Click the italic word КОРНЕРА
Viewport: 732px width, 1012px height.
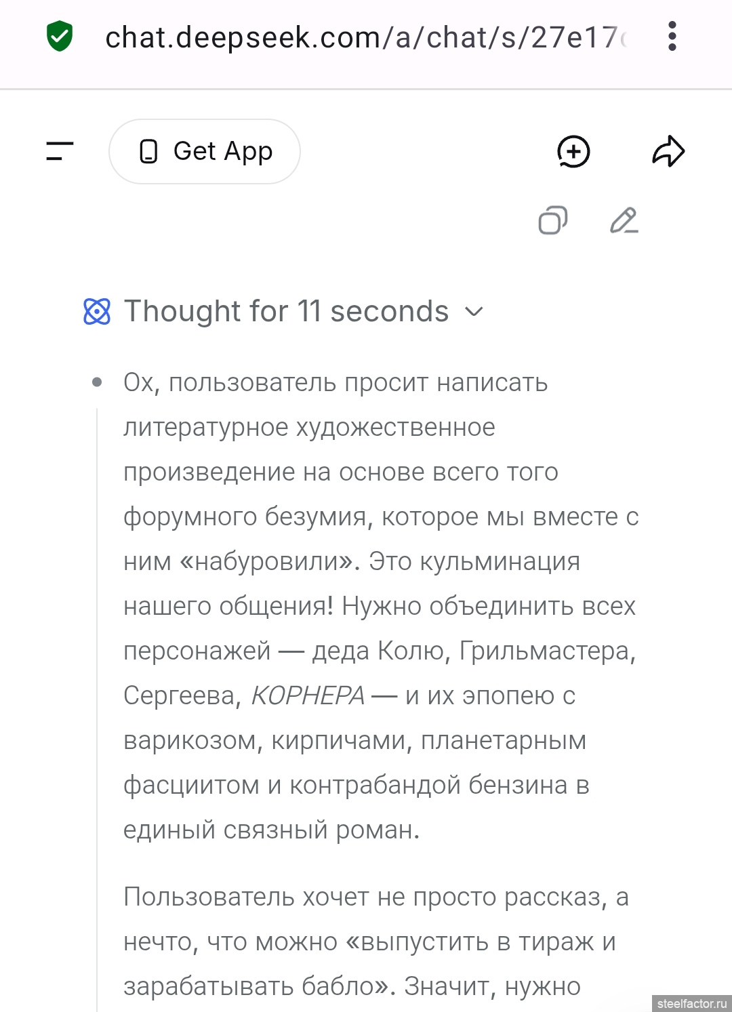pos(308,696)
